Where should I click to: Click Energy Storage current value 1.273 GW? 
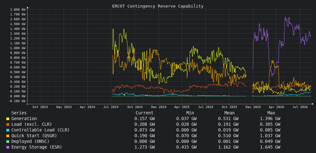tap(145, 147)
